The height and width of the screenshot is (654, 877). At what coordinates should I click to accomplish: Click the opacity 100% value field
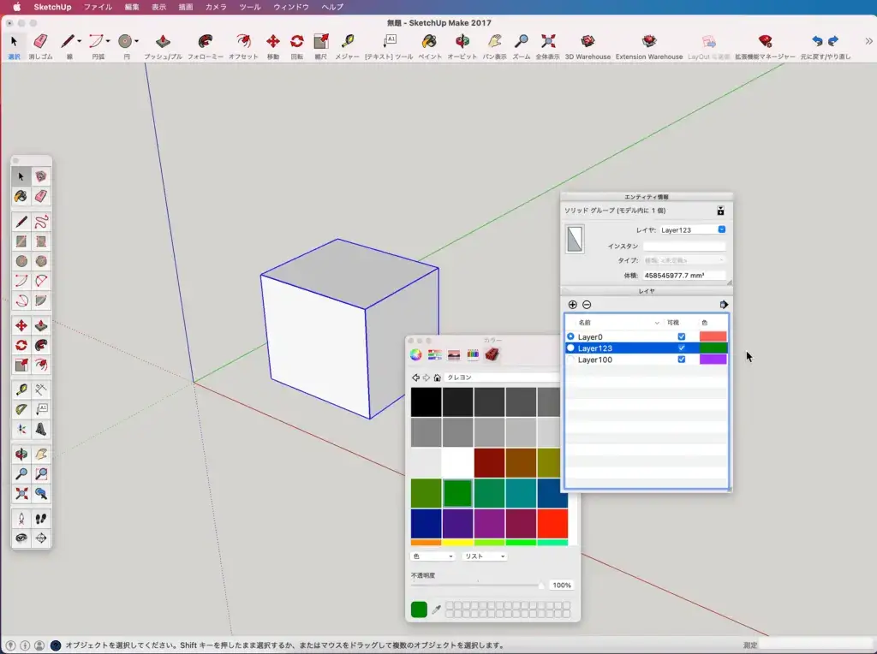562,586
